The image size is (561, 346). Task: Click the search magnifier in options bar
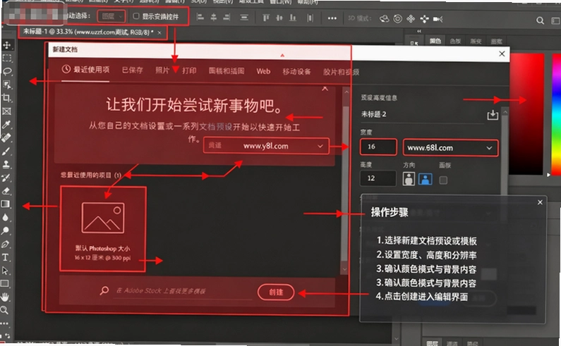click(540, 20)
